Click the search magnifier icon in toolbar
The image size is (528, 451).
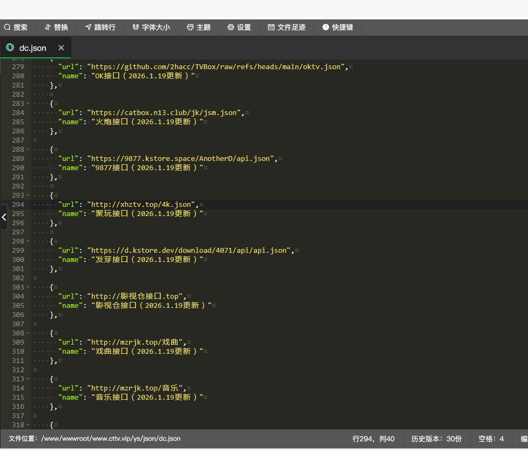tap(8, 27)
